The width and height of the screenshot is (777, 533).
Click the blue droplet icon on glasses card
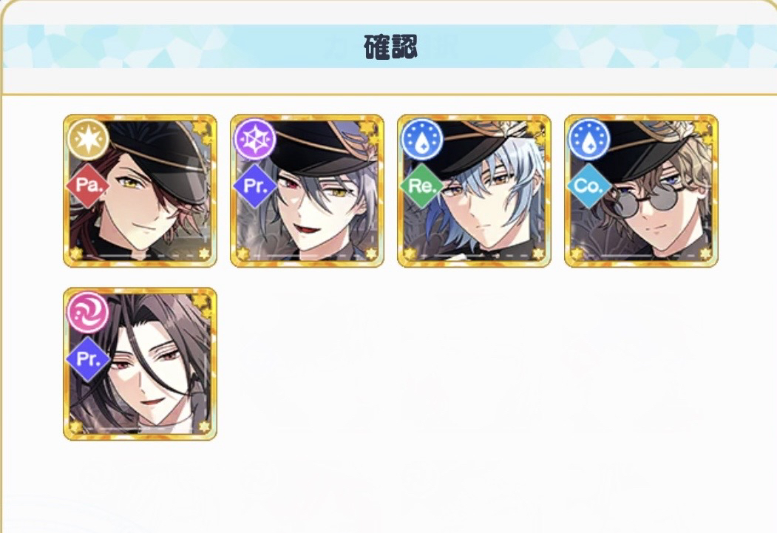(588, 139)
